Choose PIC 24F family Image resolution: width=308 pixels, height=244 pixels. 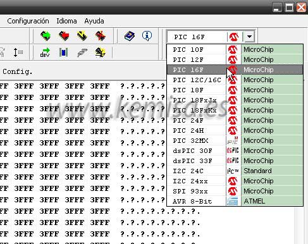(x=235, y=120)
